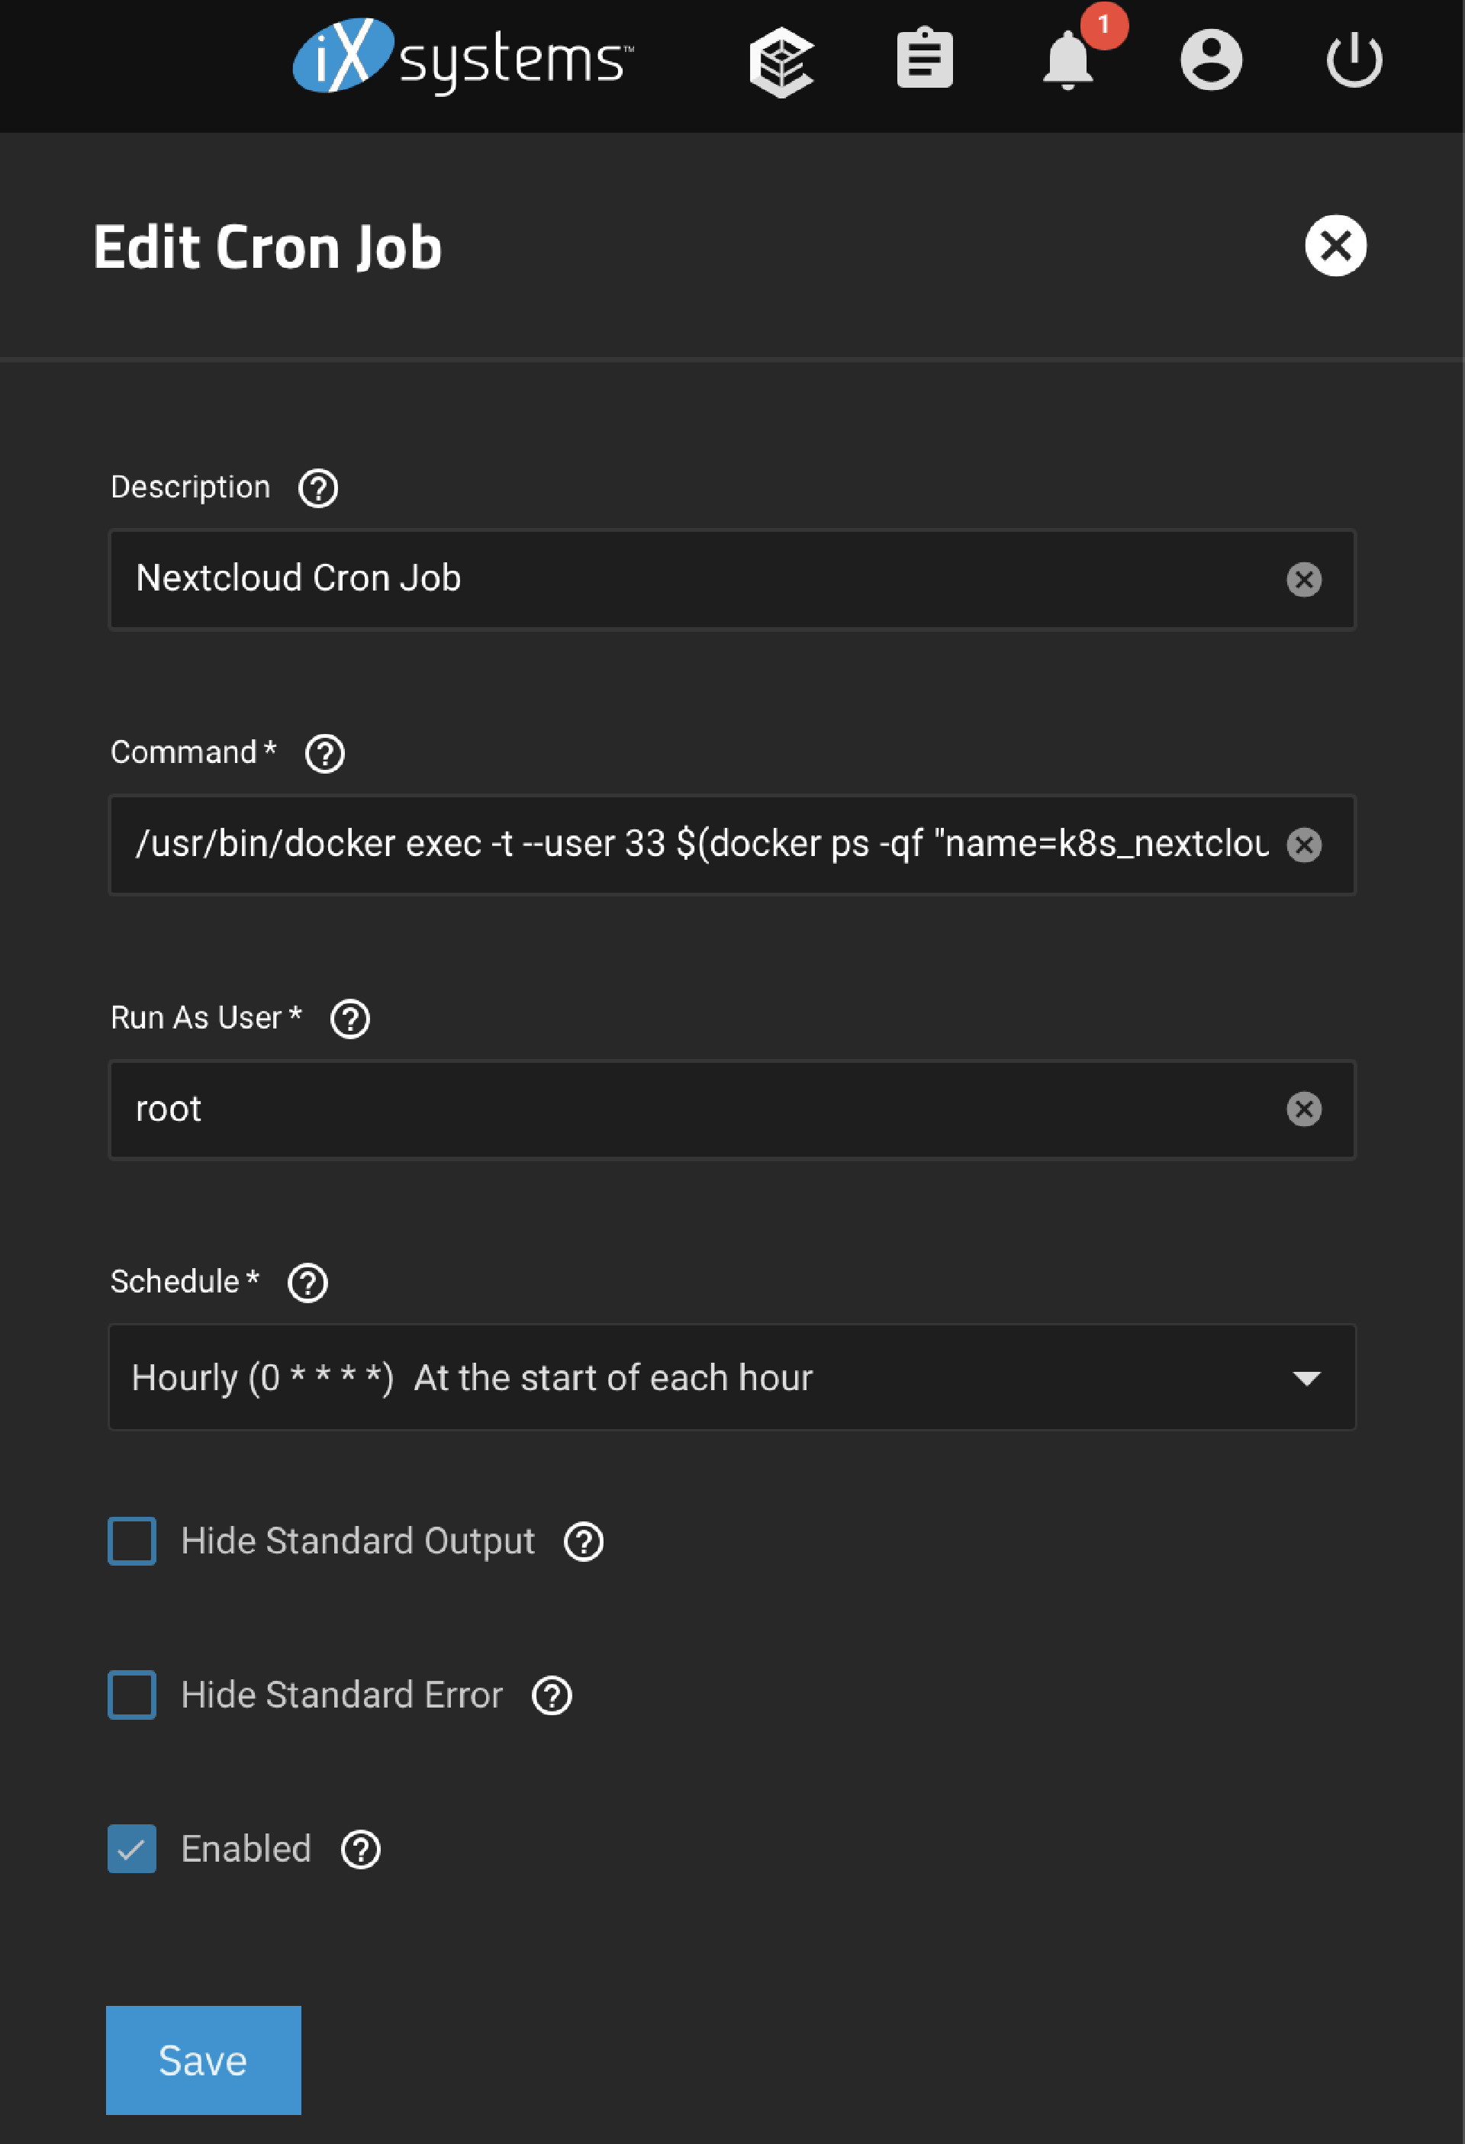This screenshot has height=2144, width=1465.
Task: Click the Save button
Action: pos(203,2059)
